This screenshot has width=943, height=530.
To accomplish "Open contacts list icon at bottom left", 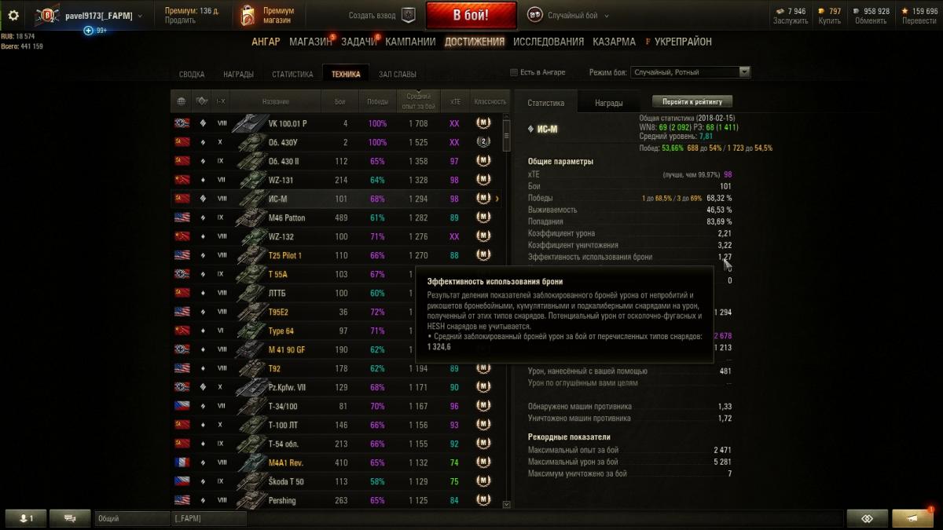I will coord(26,518).
